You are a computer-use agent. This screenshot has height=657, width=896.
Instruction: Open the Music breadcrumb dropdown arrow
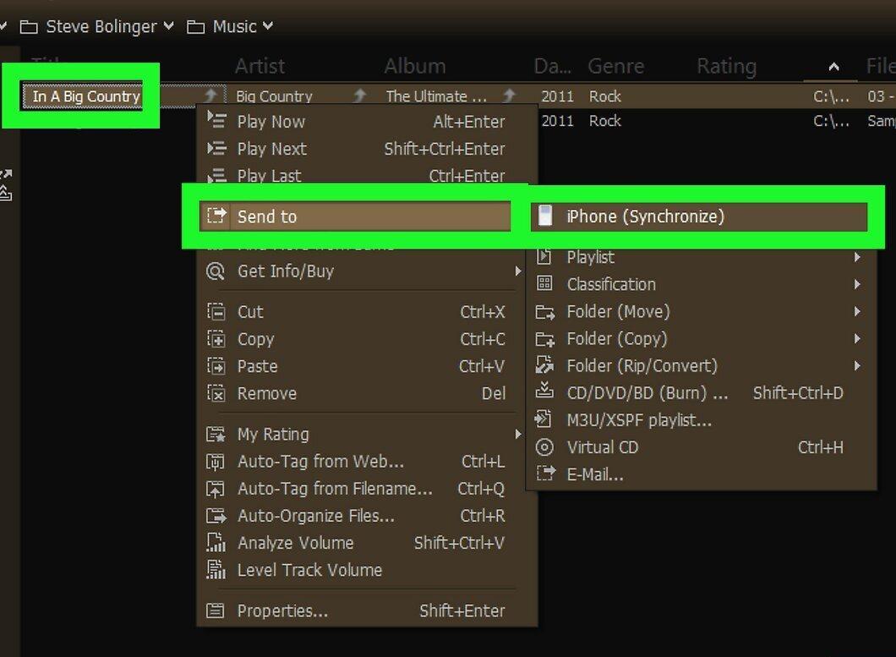coord(268,25)
